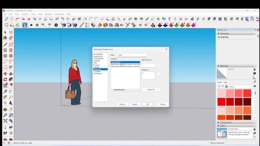
Task: Activate the Move tool with red arrows
Action: tap(5, 74)
